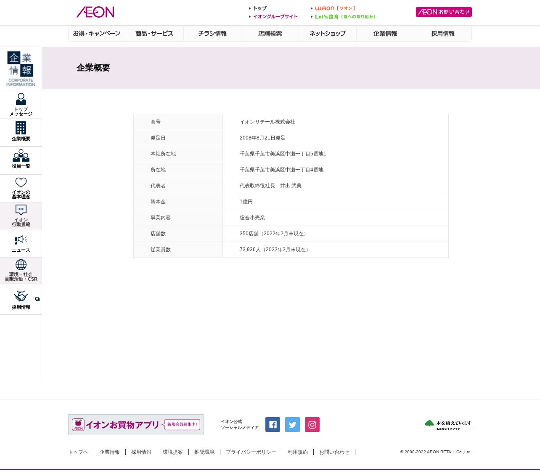Screen dimensions: 540x476
Task: Open the Corporate Information sidebar logo
Action: 21,69
